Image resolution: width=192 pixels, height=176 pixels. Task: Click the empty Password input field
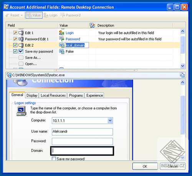(x=82, y=141)
